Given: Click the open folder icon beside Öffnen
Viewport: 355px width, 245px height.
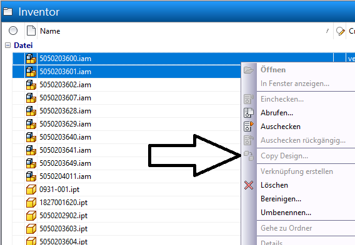Looking at the screenshot, I should click(x=249, y=70).
